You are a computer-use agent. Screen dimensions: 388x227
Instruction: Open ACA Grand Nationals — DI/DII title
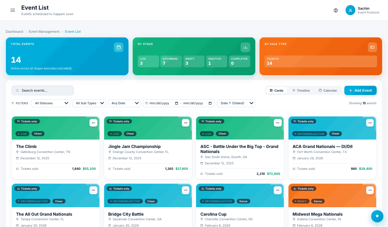[322, 146]
